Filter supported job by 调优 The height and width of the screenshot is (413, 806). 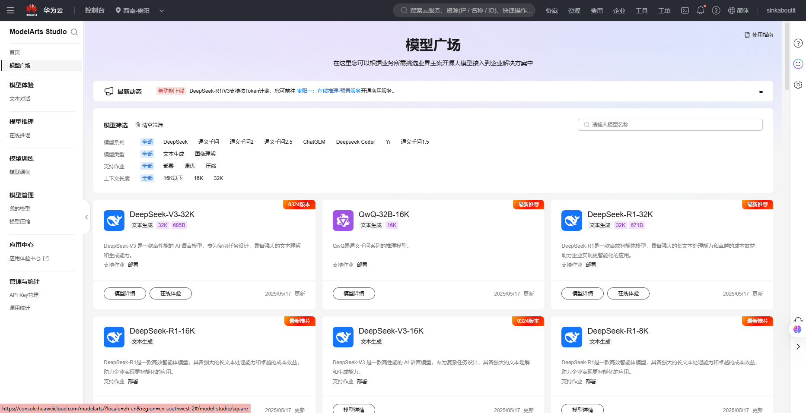click(190, 166)
